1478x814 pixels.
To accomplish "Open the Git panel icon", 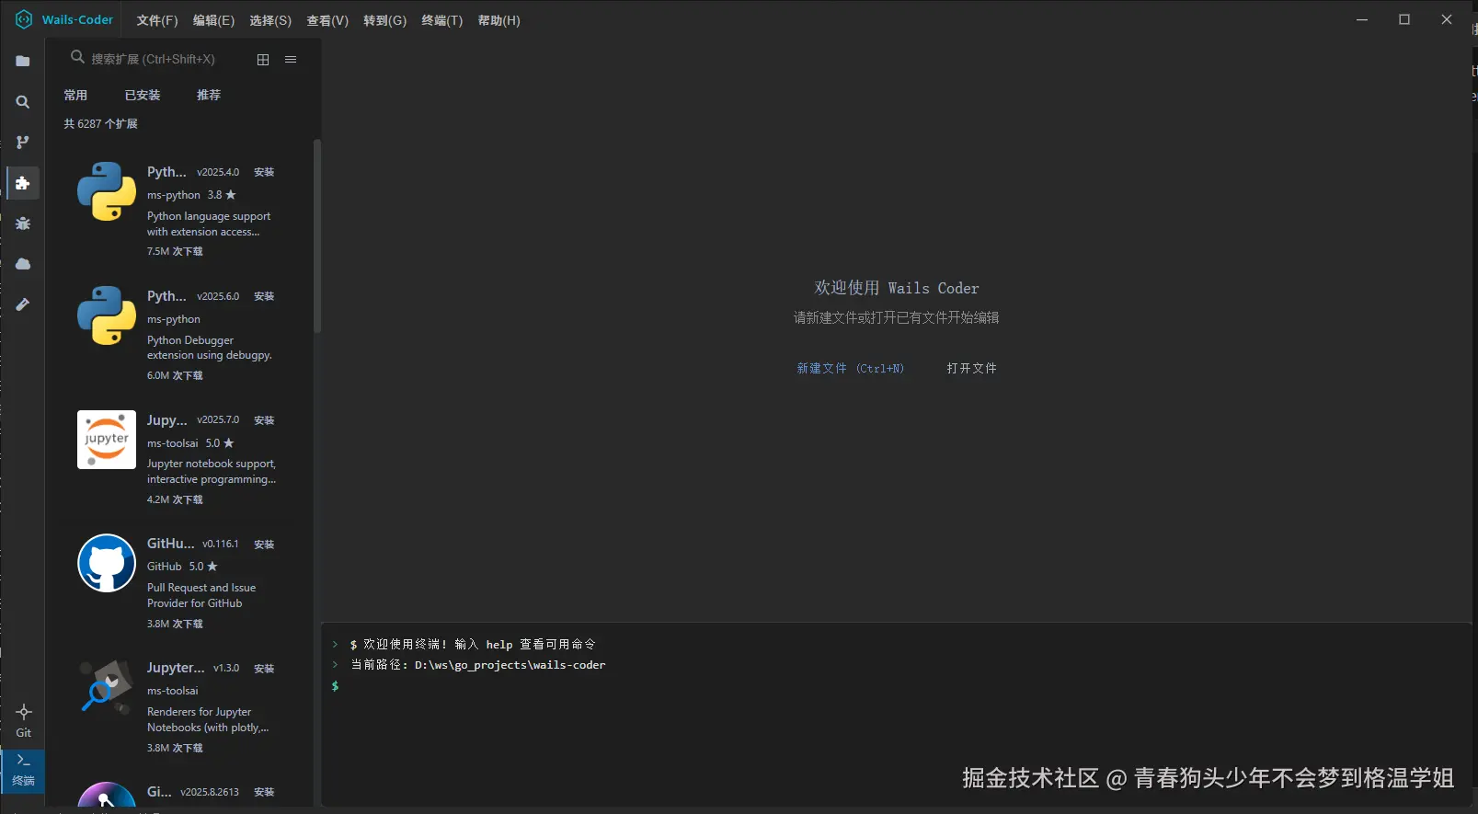I will click(24, 720).
